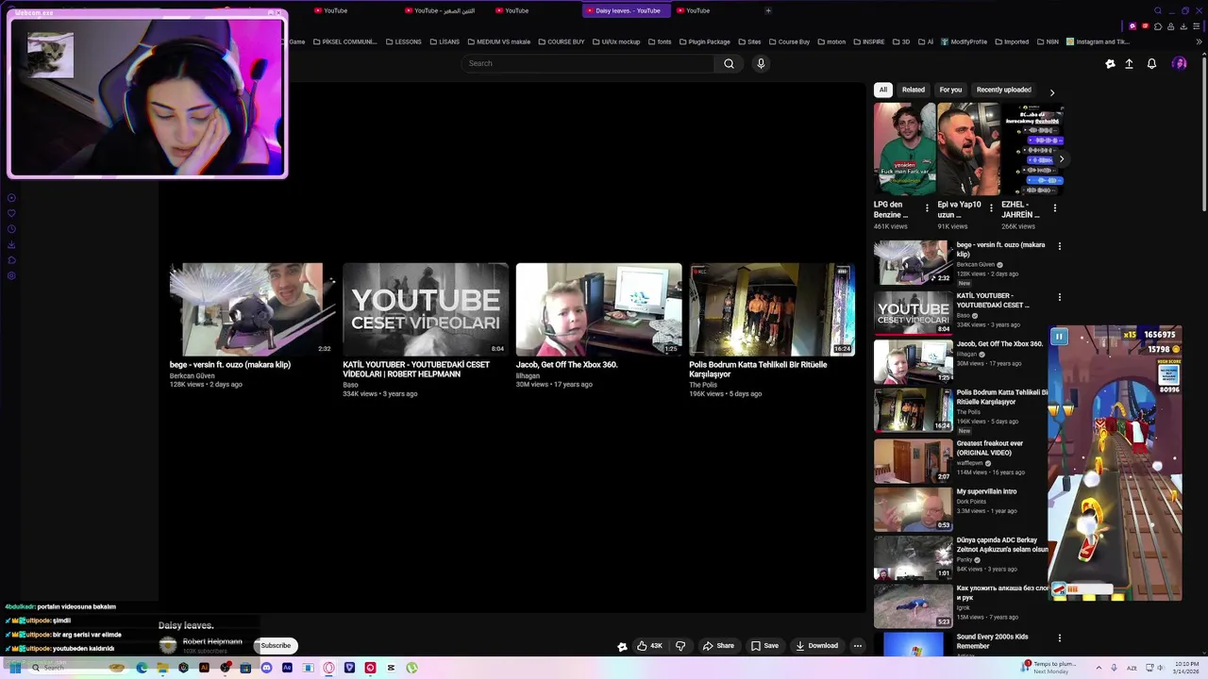1208x679 pixels.
Task: Open options menu for 'Epi ve Yap10' short
Action: pos(991,208)
